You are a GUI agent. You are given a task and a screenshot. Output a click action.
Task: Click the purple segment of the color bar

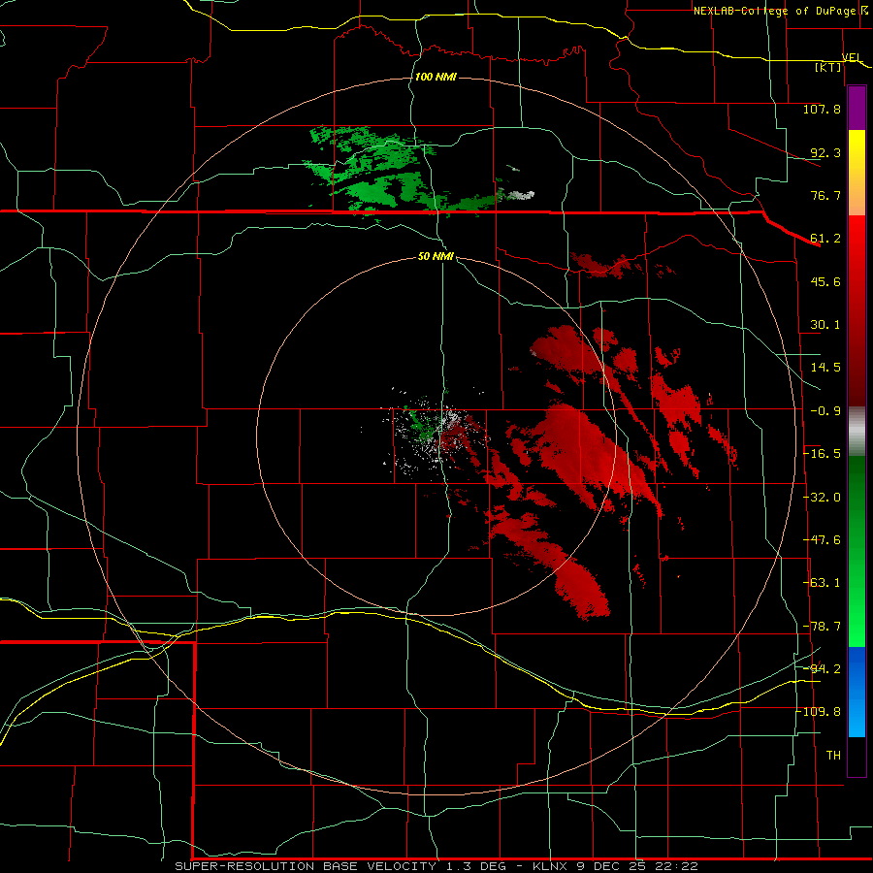pos(857,108)
